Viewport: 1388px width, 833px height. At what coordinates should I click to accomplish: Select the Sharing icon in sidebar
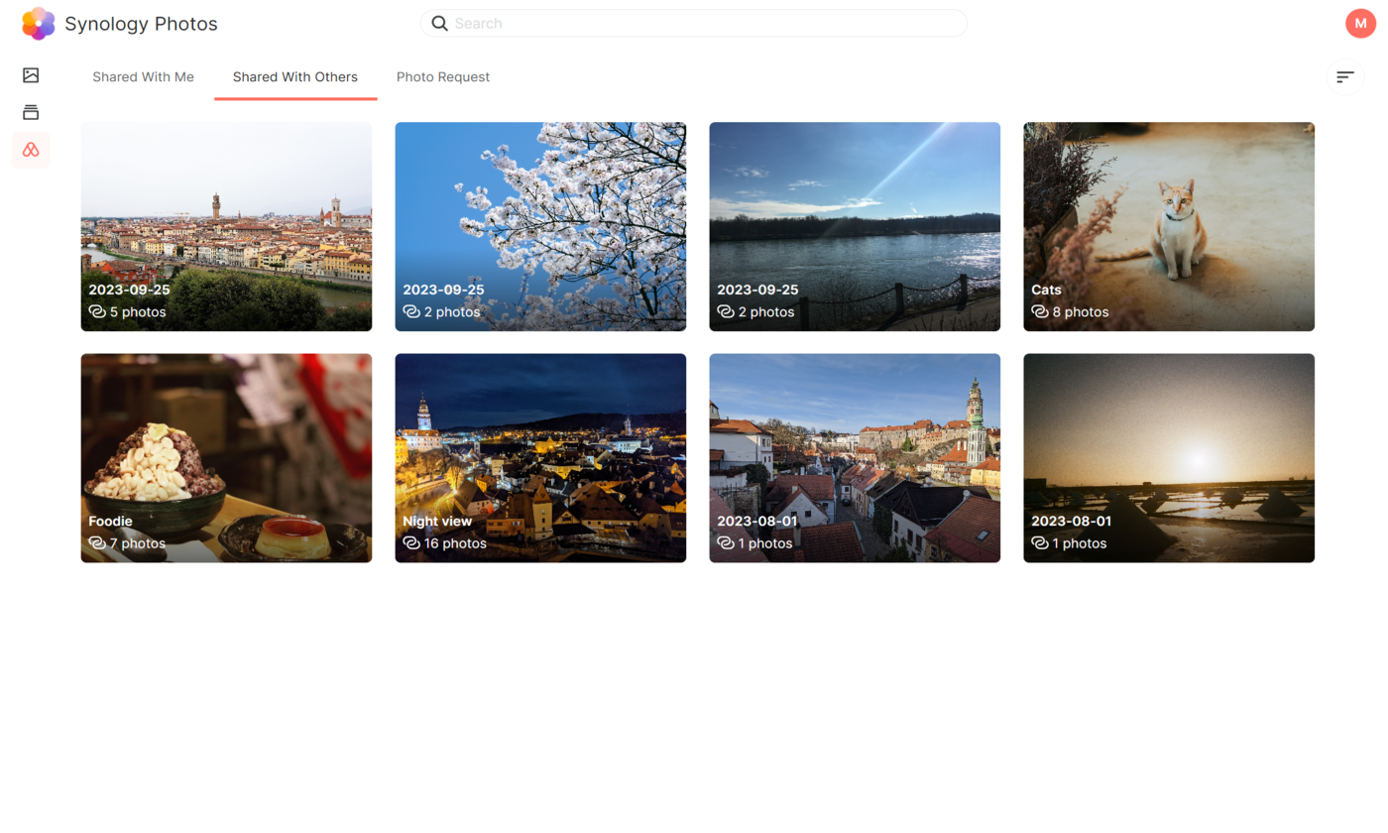[31, 150]
